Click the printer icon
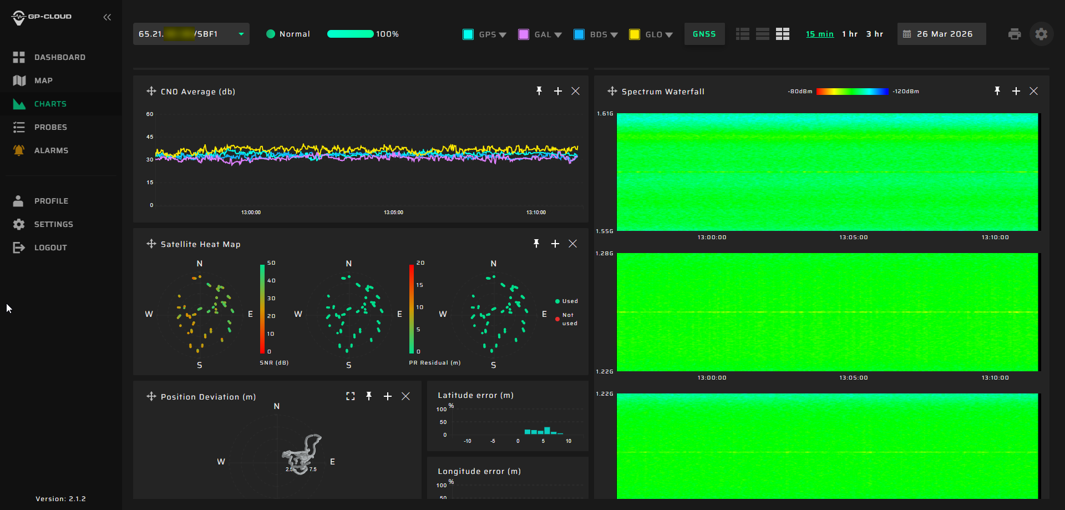Image resolution: width=1065 pixels, height=510 pixels. point(1015,34)
